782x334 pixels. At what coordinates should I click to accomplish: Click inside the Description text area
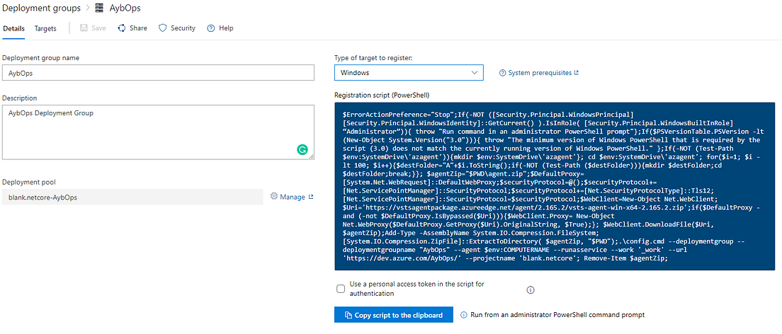click(158, 132)
